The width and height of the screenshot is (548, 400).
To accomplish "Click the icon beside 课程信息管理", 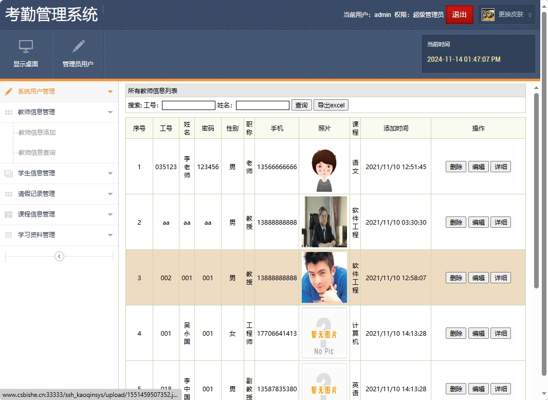I will [x=8, y=214].
